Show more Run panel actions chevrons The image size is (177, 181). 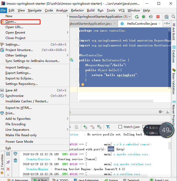point(8,175)
